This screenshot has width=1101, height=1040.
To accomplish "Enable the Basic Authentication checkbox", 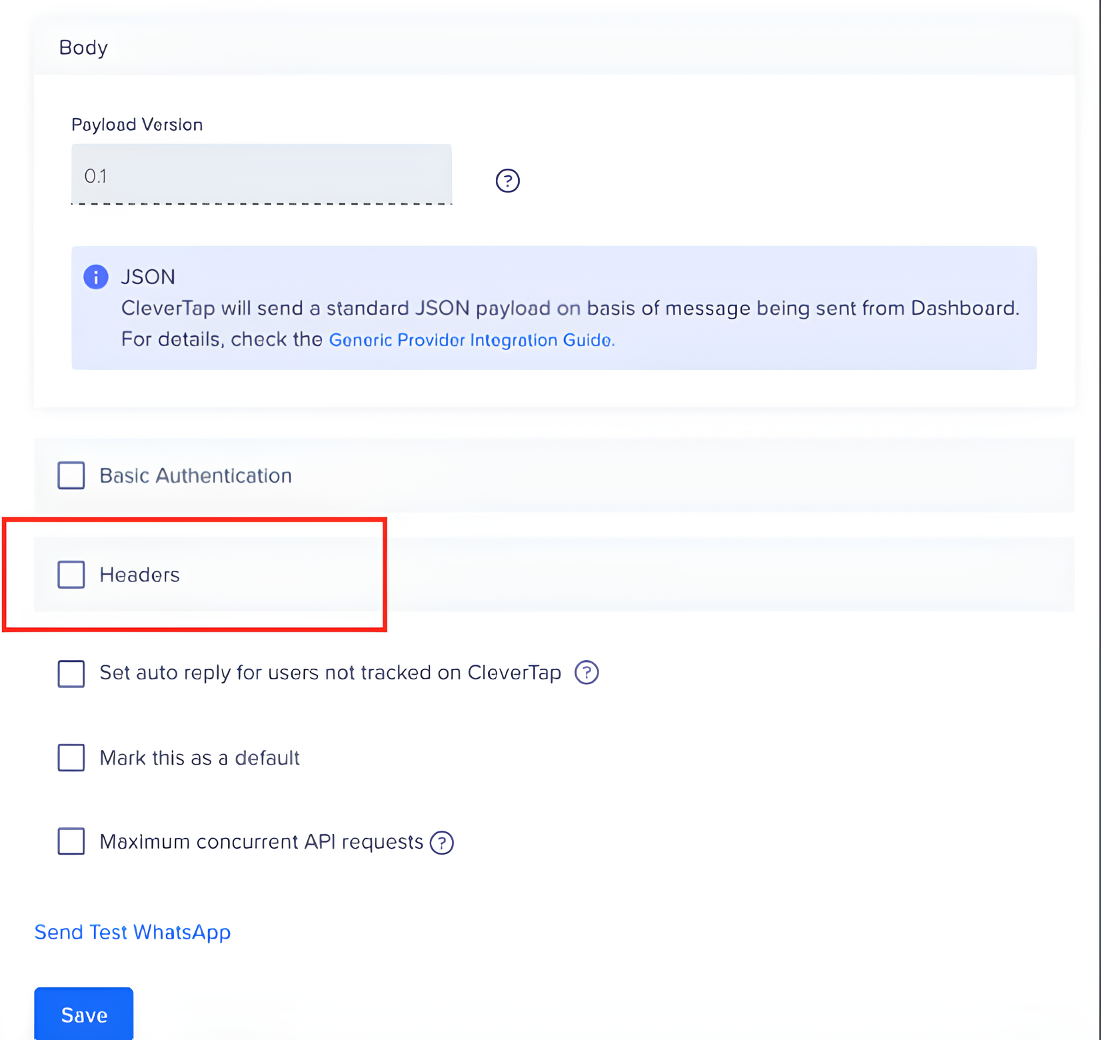I will click(x=71, y=475).
